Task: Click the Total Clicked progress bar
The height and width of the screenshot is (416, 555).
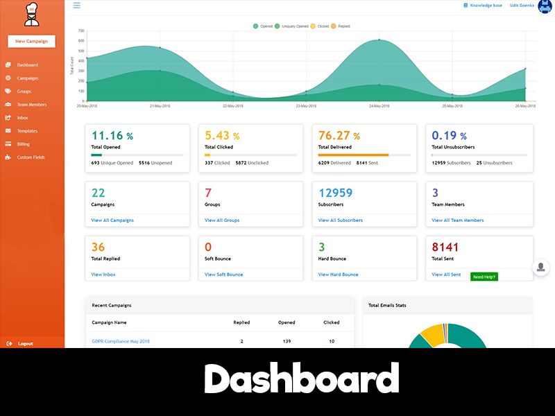Action: [x=250, y=155]
